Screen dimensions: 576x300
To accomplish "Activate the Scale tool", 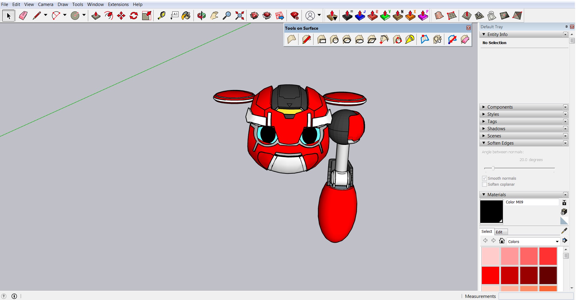I will click(147, 16).
